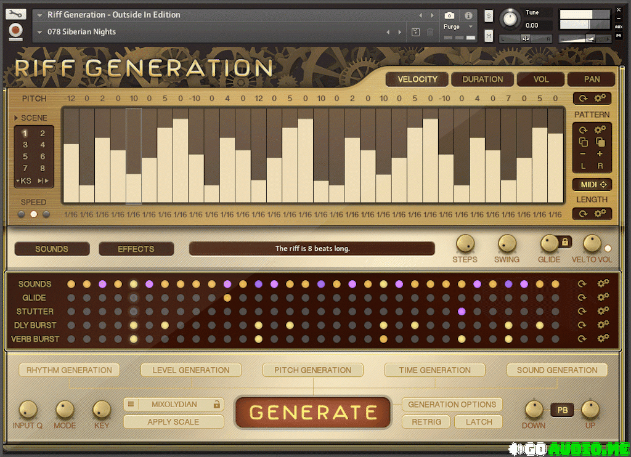Toggle the scale lock beside MIXOLYDIAN
Screen dimensions: 631x457
[x=216, y=404]
